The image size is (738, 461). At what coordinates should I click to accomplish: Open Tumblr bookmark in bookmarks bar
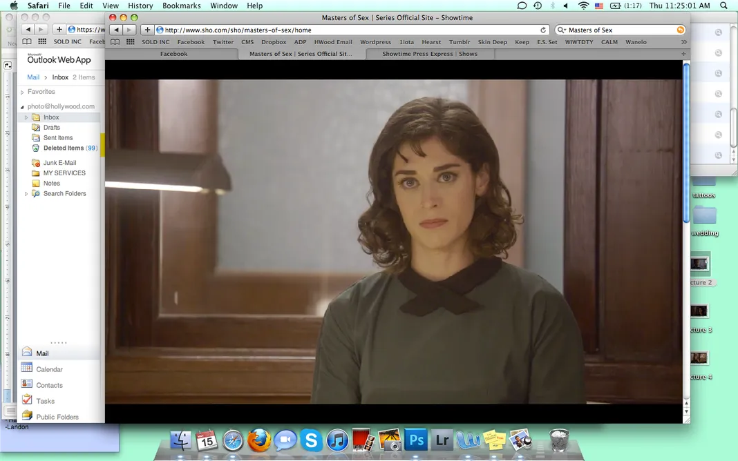pos(460,42)
